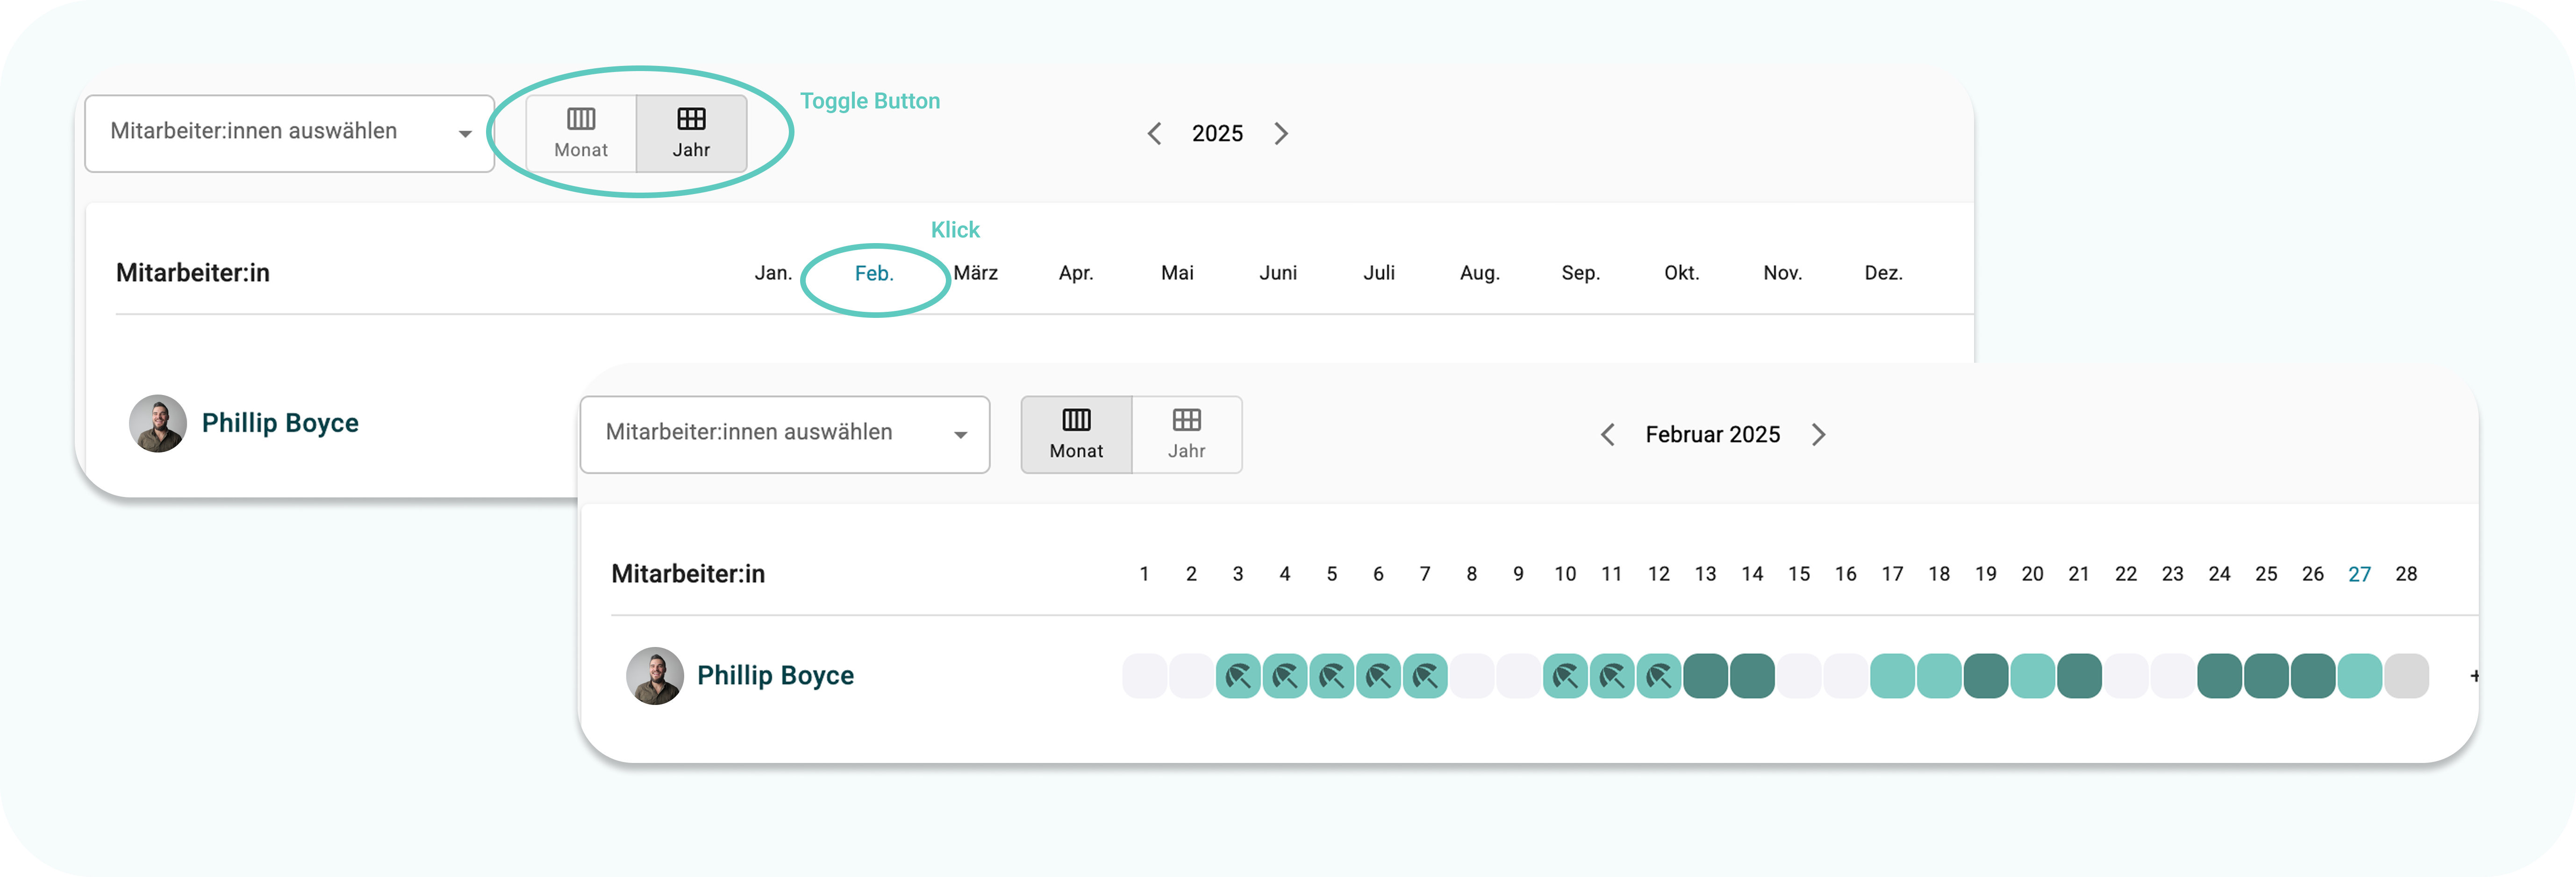Select Juni month column header

1278,274
